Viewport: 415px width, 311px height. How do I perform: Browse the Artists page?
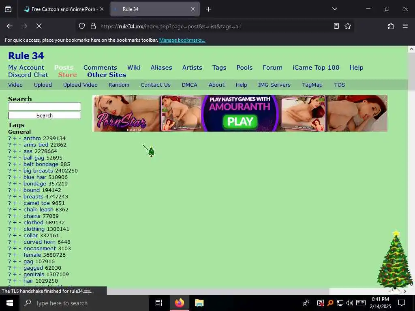point(192,68)
